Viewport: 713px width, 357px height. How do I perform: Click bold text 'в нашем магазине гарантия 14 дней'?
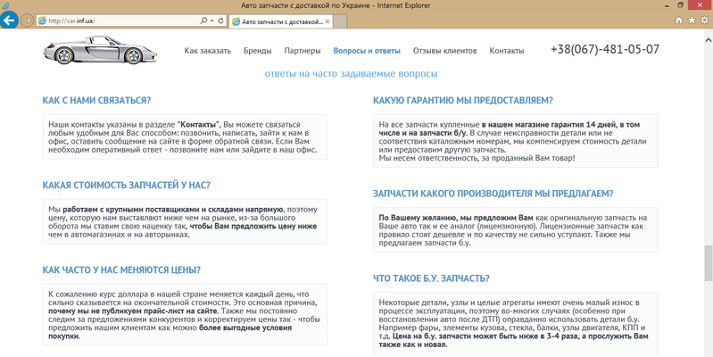550,125
